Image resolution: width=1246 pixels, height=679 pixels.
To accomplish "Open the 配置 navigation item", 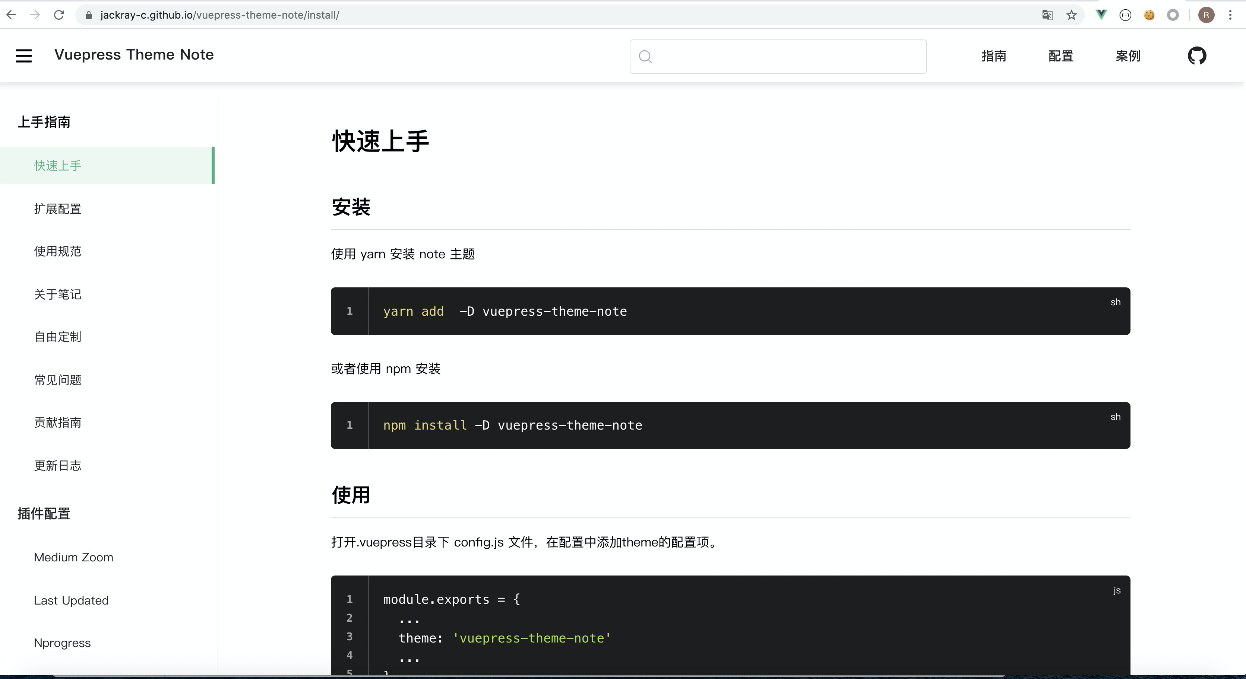I will tap(1061, 56).
